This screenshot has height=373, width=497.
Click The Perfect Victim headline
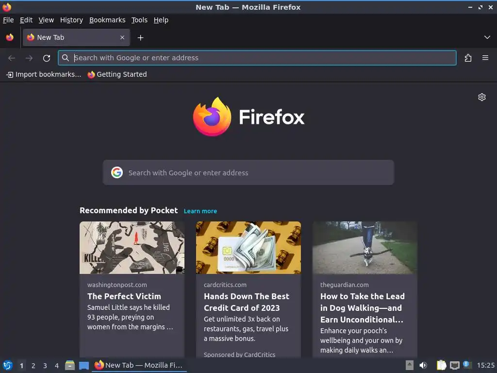[x=124, y=296]
